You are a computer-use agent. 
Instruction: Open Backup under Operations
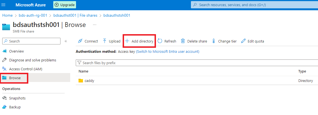click(x=15, y=107)
